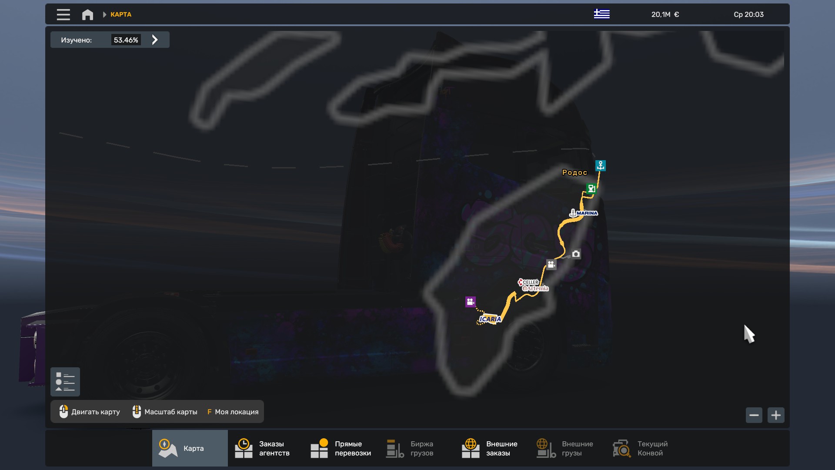Open the hamburger main menu
835x470 pixels.
pos(63,14)
